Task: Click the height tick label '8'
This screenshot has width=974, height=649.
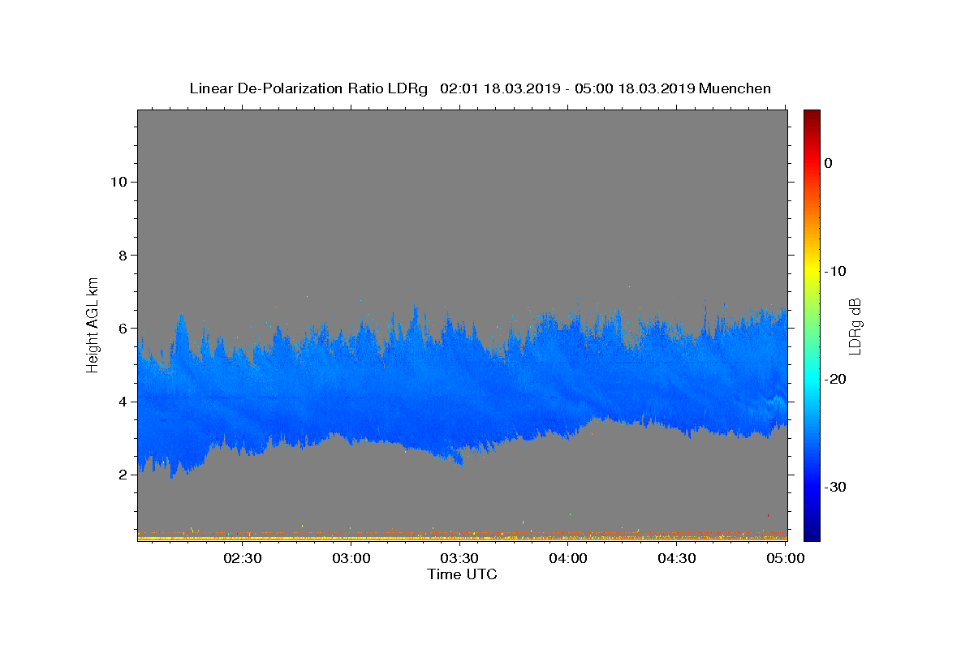Action: coord(123,255)
